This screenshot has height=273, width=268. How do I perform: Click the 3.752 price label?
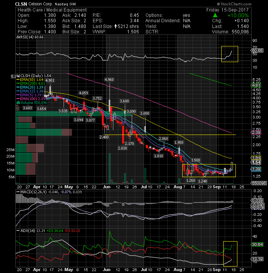point(97,99)
